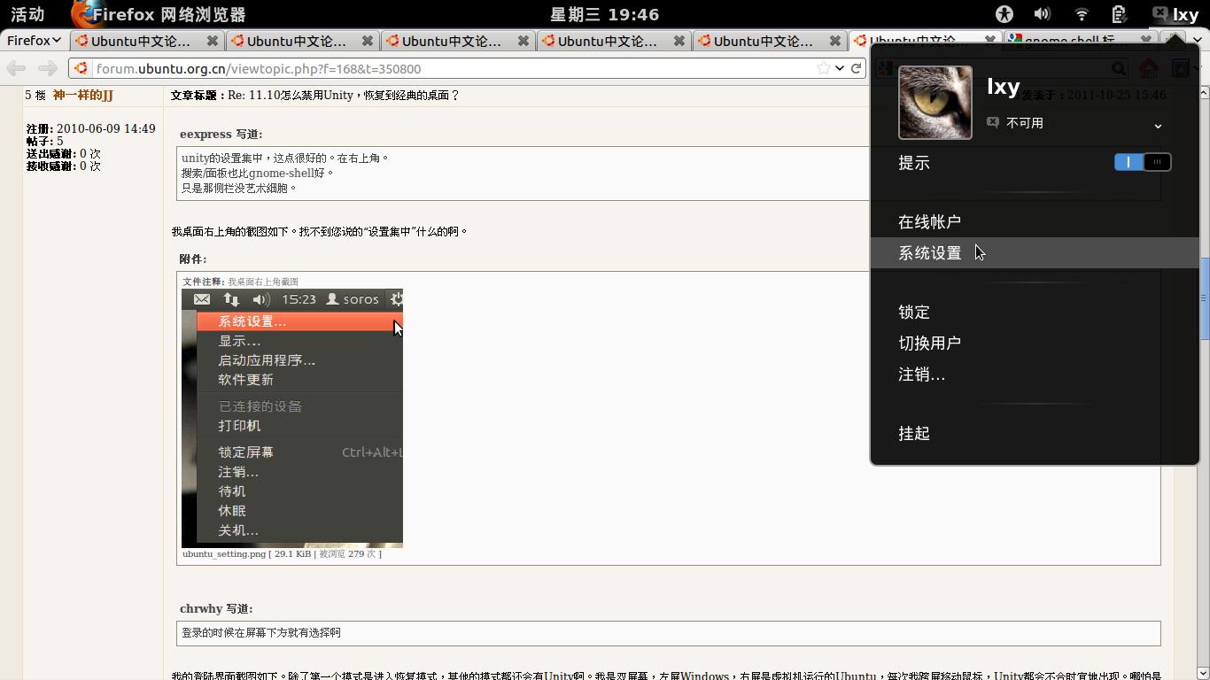Screen dimensions: 1210x680
Task: Click the 送出感谢: 0 次 text
Action: [63, 153]
